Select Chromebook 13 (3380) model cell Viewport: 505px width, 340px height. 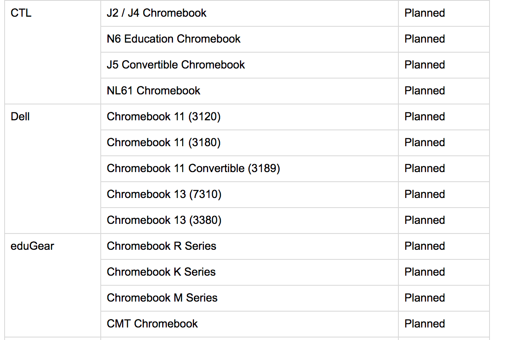point(164,220)
